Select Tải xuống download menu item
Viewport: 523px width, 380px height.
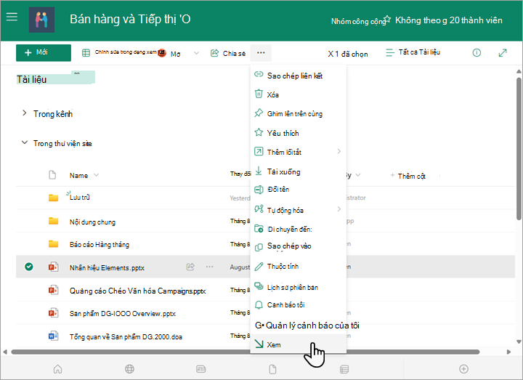(x=299, y=171)
